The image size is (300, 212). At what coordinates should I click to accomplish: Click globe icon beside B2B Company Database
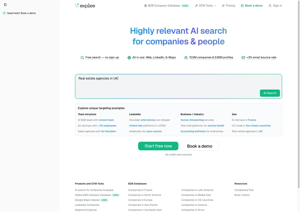(x=145, y=5)
